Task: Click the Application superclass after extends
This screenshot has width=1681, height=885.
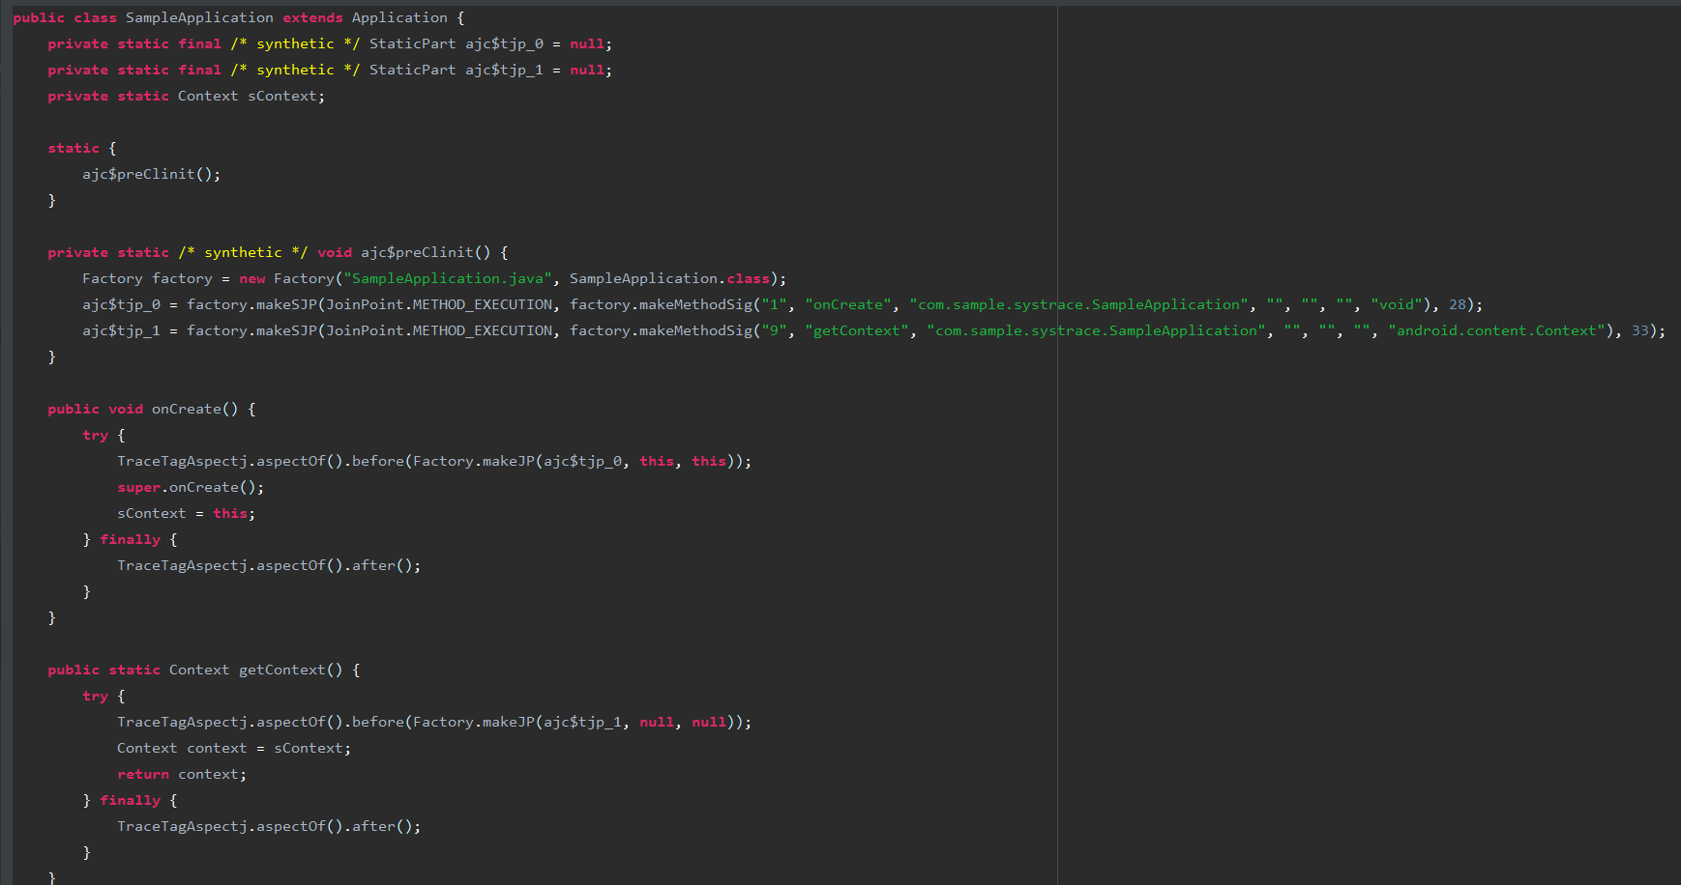Action: 398,17
